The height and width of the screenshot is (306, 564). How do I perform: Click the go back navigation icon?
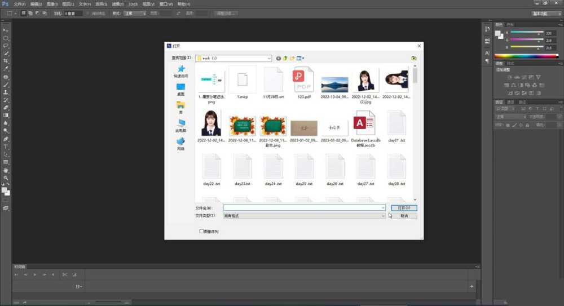(279, 58)
